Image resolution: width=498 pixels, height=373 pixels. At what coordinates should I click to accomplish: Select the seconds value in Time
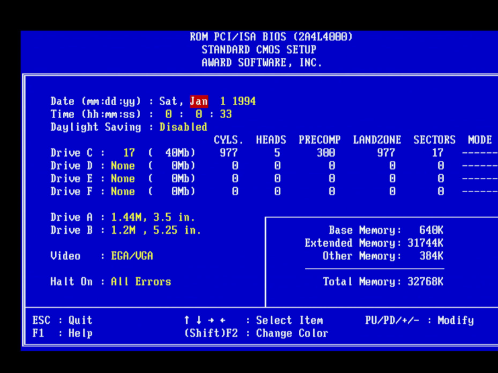point(225,114)
